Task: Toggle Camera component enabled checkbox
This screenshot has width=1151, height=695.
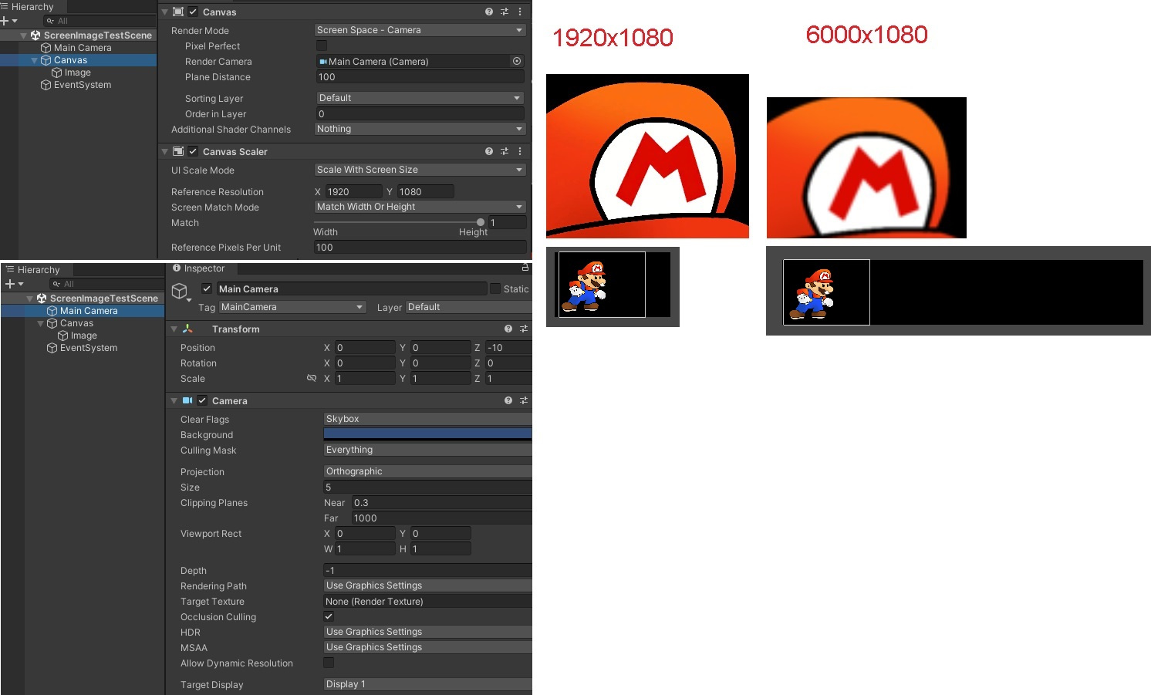Action: [202, 400]
